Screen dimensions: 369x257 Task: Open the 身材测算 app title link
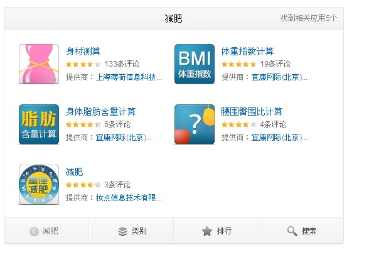pos(83,51)
